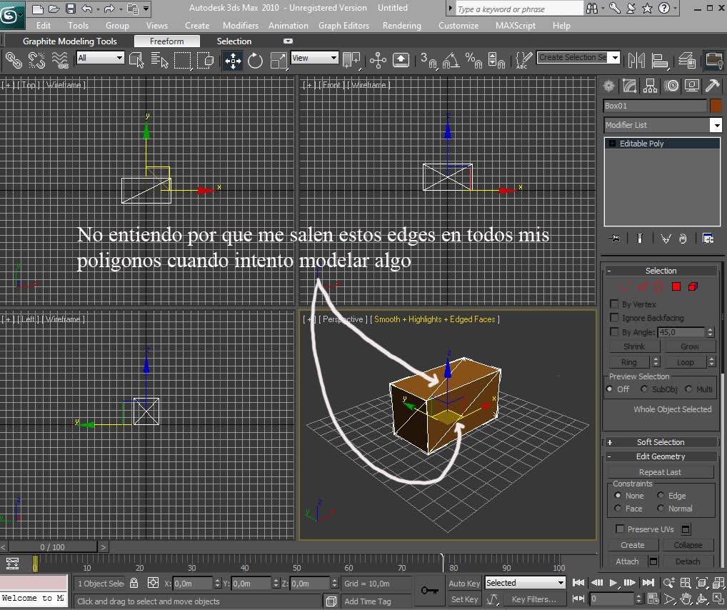727x610 pixels.
Task: Click the Unlink Selection tool
Action: click(x=36, y=61)
